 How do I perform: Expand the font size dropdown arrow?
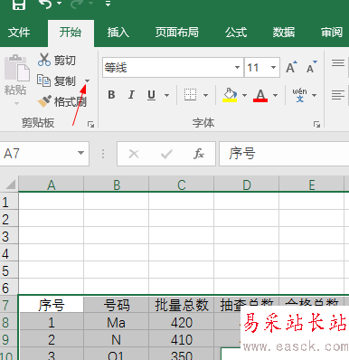click(x=274, y=67)
